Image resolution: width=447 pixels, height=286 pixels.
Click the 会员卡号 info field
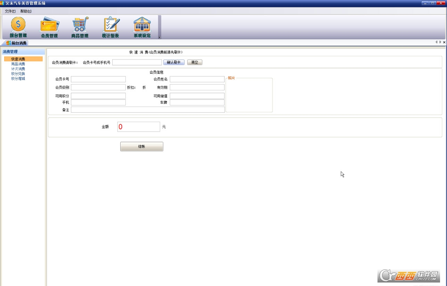point(98,79)
